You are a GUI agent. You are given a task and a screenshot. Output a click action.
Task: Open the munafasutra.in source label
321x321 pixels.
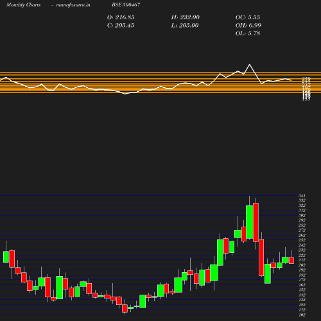(73, 4)
